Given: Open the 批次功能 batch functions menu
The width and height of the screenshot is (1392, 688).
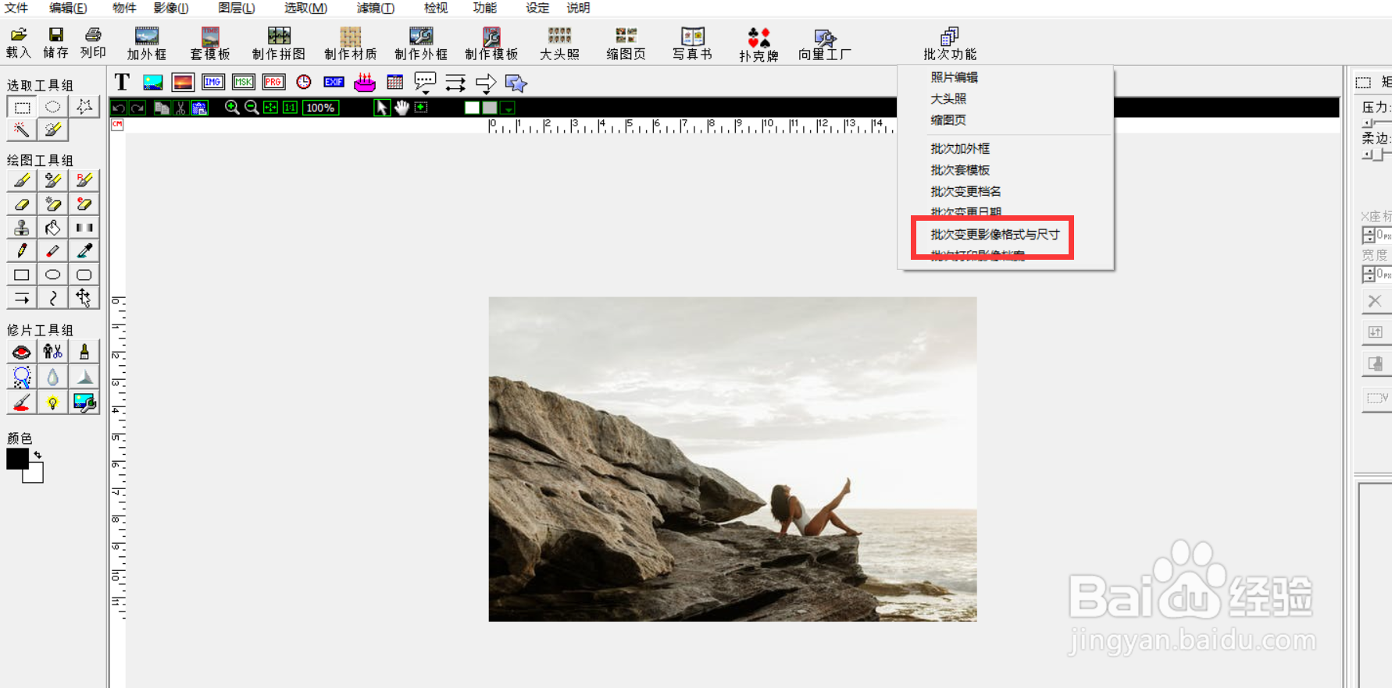Looking at the screenshot, I should (x=950, y=44).
